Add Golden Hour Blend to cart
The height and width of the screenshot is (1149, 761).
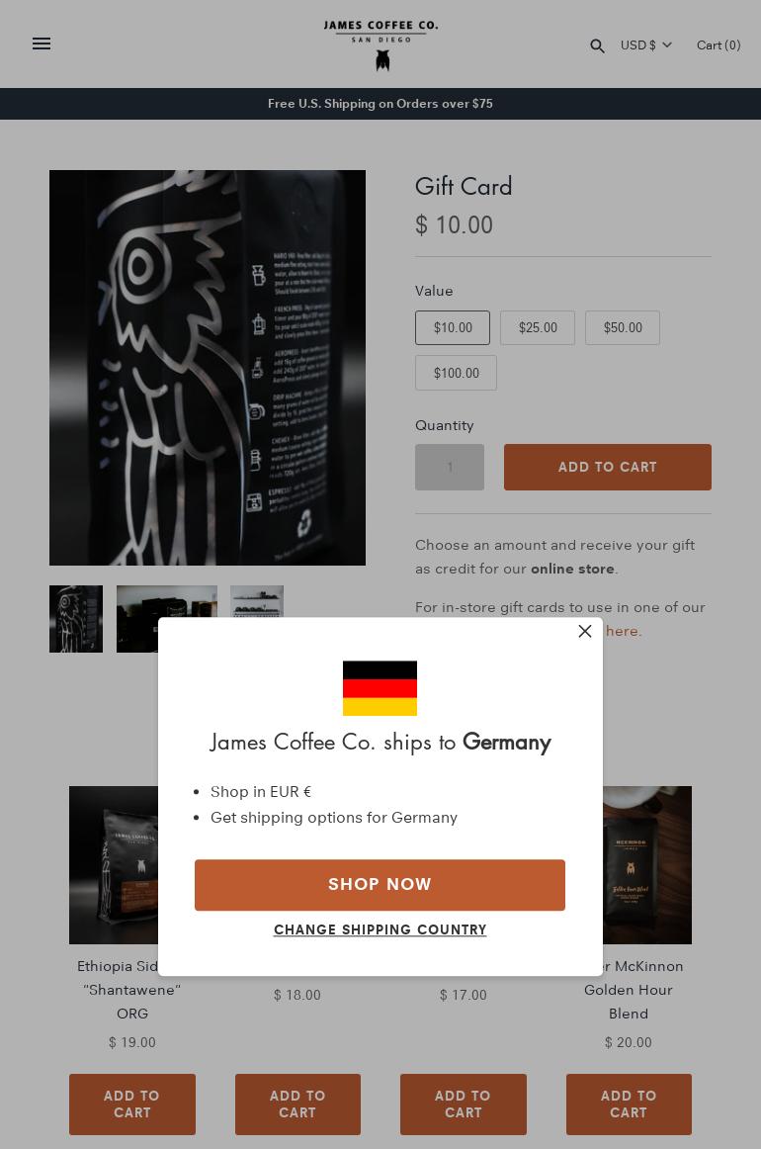pyautogui.click(x=629, y=1104)
